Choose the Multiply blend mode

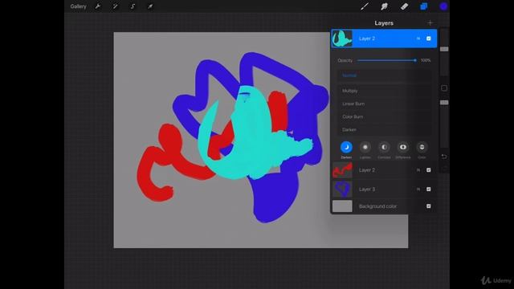tap(384, 91)
